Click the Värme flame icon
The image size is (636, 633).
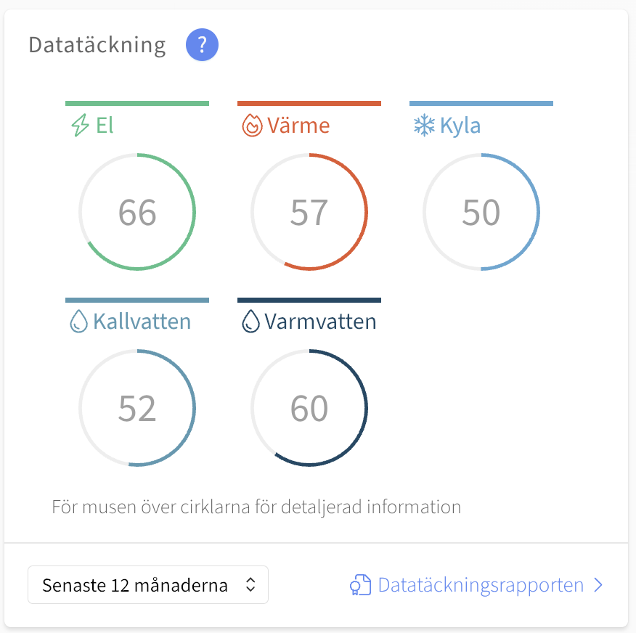click(x=252, y=126)
